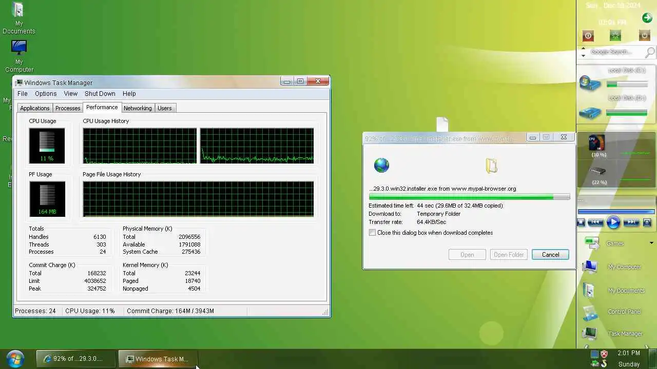657x369 pixels.
Task: Switch to the Processes tab
Action: [68, 108]
